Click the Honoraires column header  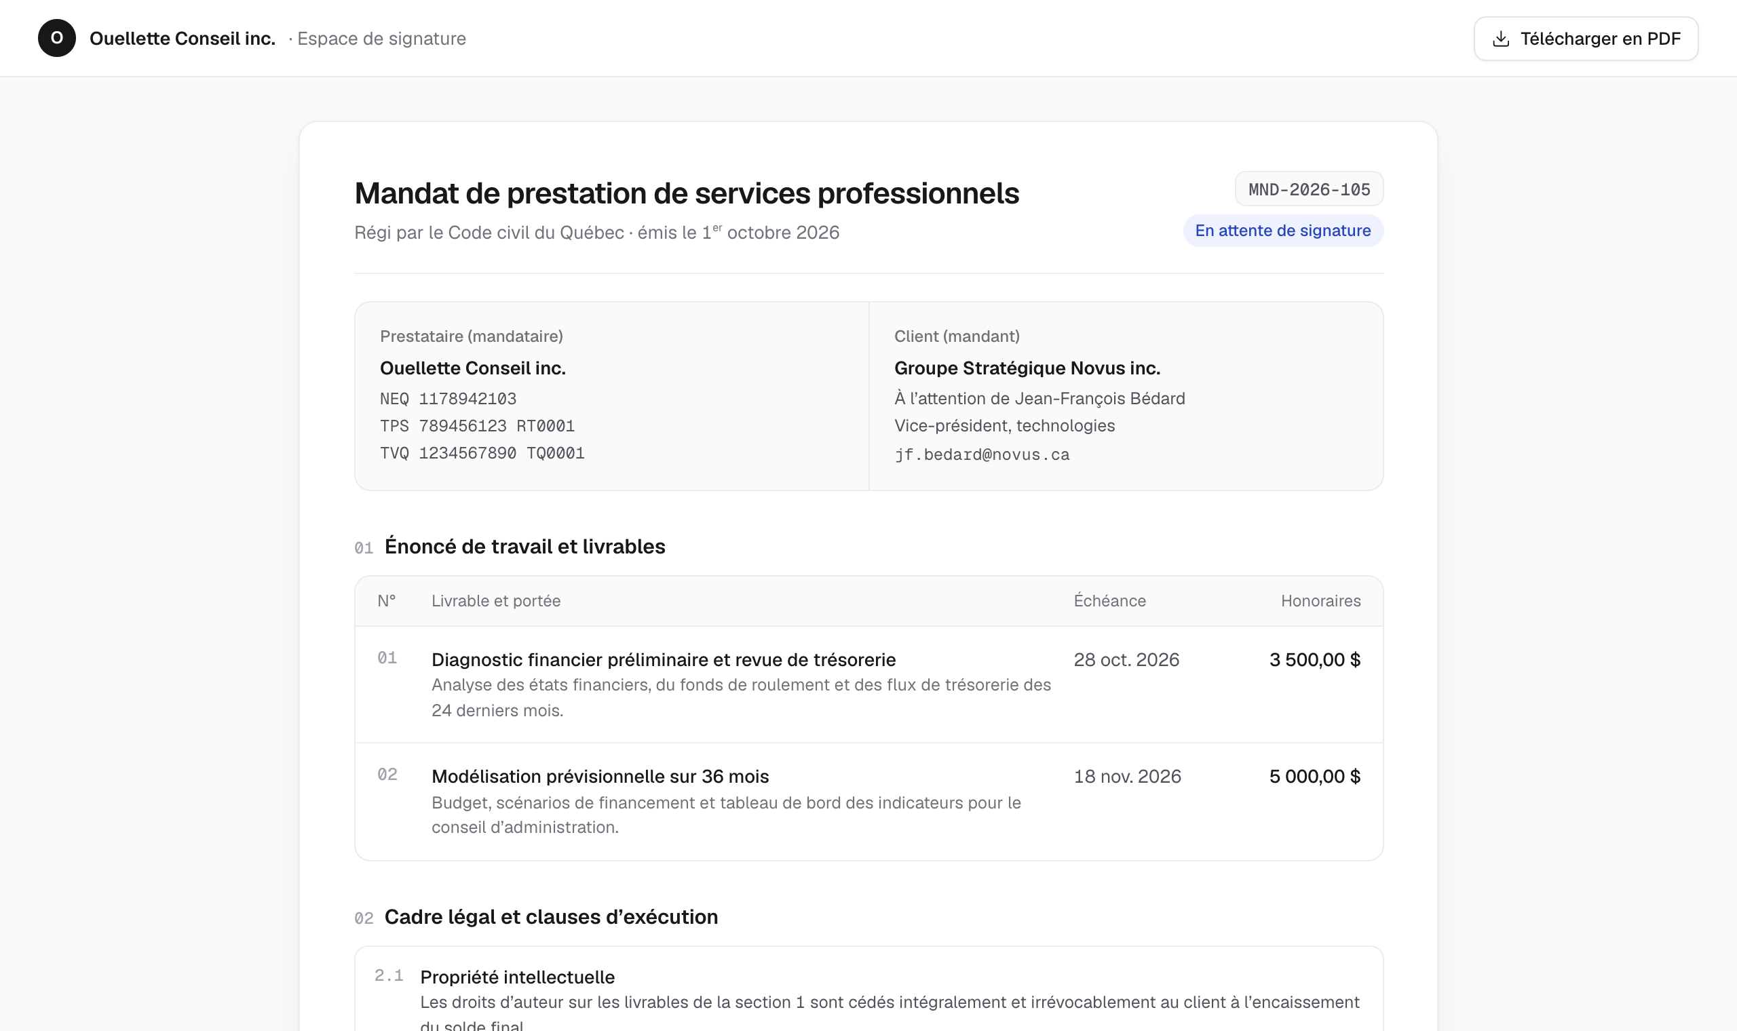tap(1320, 601)
